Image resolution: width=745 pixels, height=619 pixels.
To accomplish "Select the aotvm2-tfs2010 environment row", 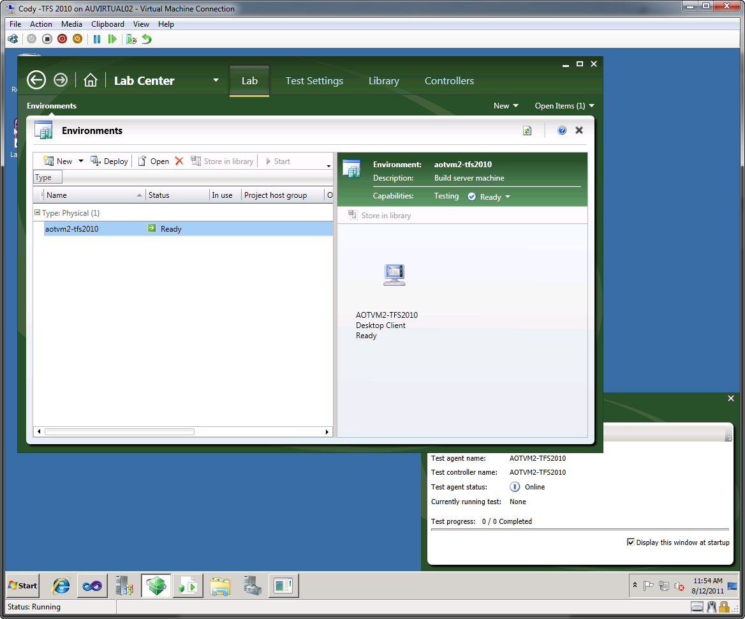I will click(x=188, y=228).
